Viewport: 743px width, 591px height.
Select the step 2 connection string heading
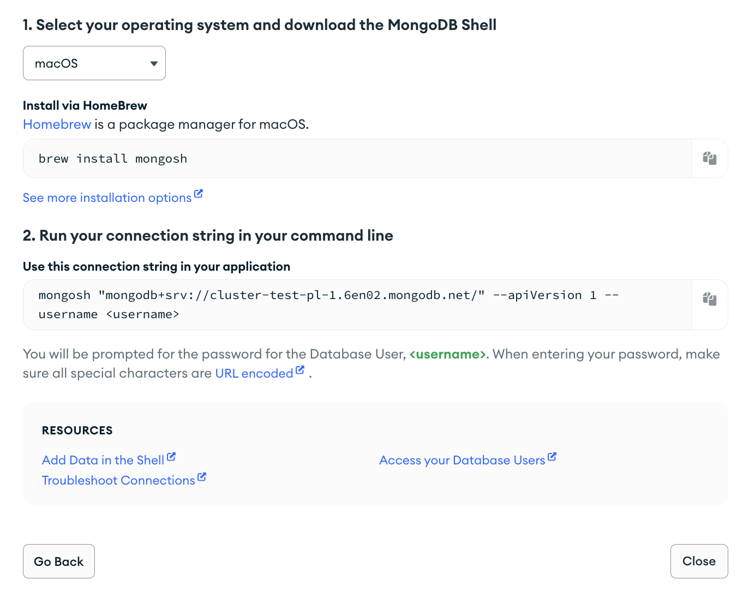pyautogui.click(x=208, y=236)
